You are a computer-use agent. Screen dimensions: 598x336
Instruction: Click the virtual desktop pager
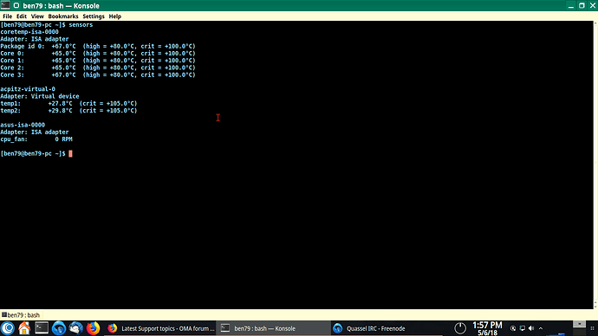579,328
